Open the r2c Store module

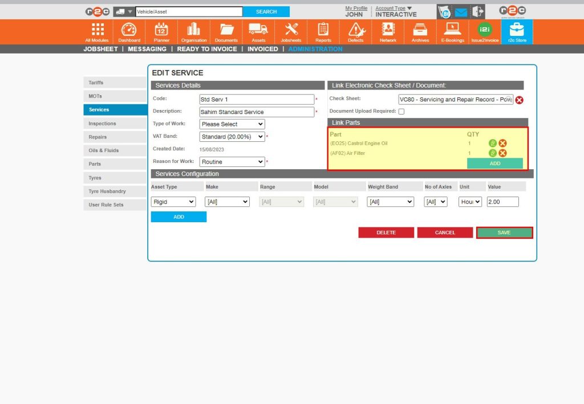(x=517, y=32)
